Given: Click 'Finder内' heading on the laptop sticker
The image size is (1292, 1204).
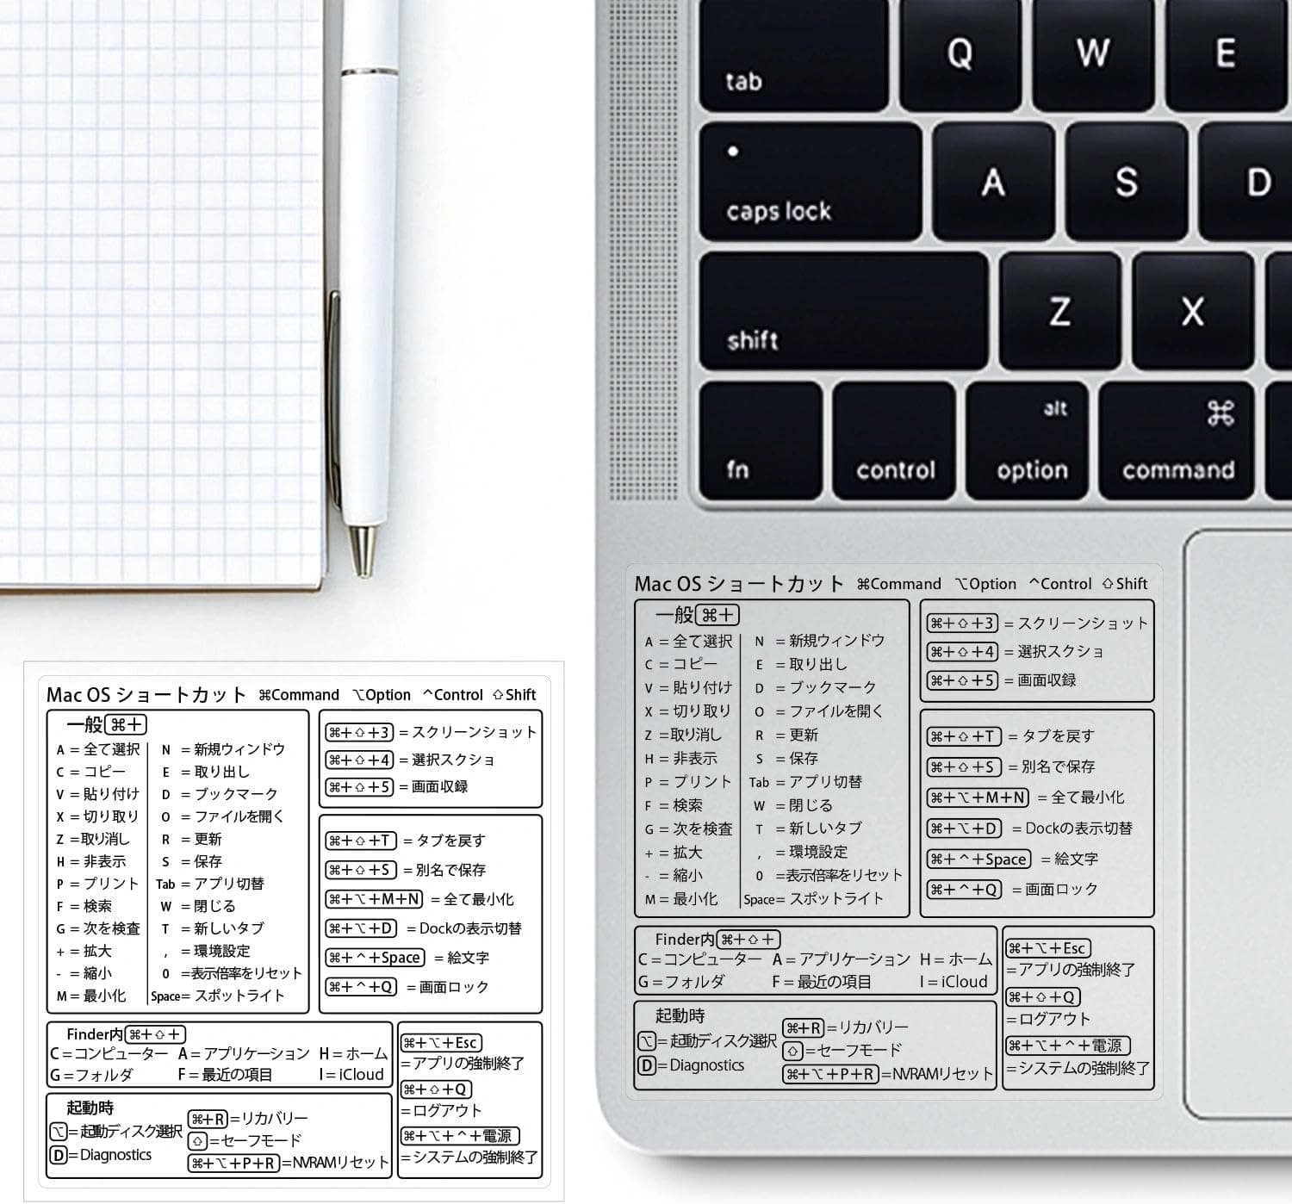Looking at the screenshot, I should [684, 940].
